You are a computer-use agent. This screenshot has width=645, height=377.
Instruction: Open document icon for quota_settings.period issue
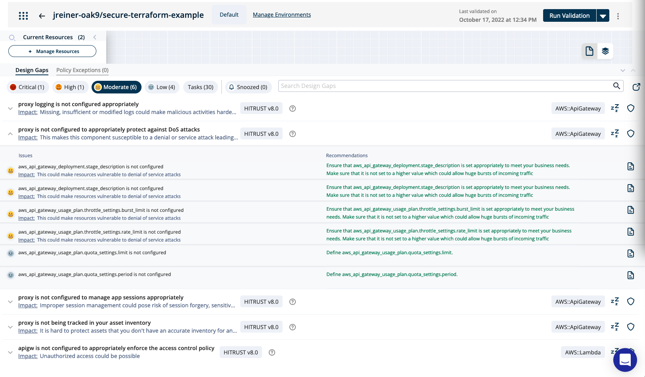631,275
